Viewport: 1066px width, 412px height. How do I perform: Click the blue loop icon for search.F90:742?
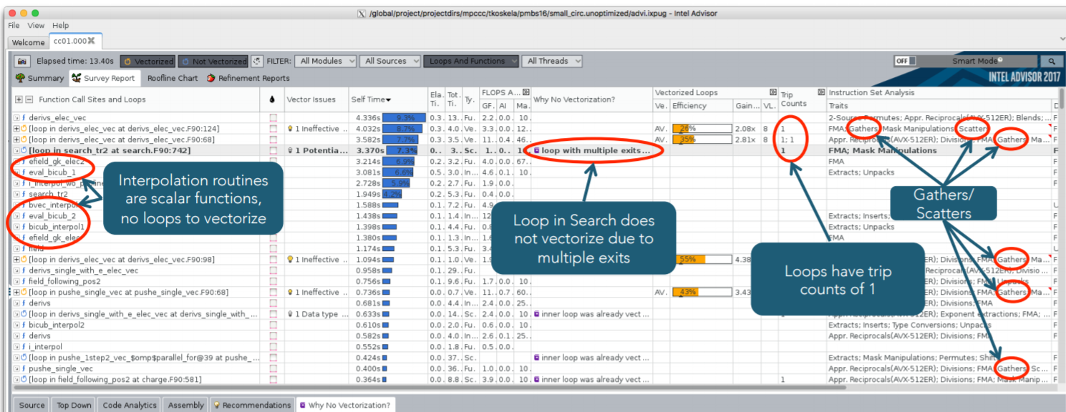tap(23, 151)
